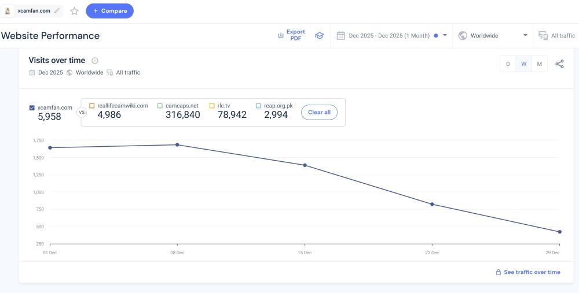The image size is (579, 293).
Task: Click the graduation cap learning icon
Action: (319, 36)
